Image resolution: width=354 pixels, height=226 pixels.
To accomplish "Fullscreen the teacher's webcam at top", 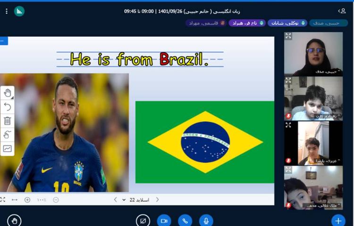I will 288,36.
